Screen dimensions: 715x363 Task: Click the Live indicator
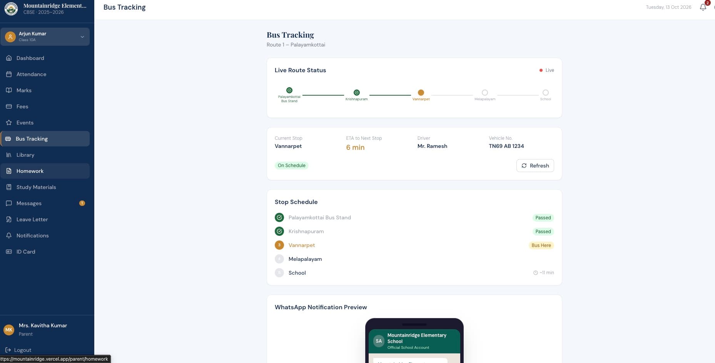tap(547, 70)
